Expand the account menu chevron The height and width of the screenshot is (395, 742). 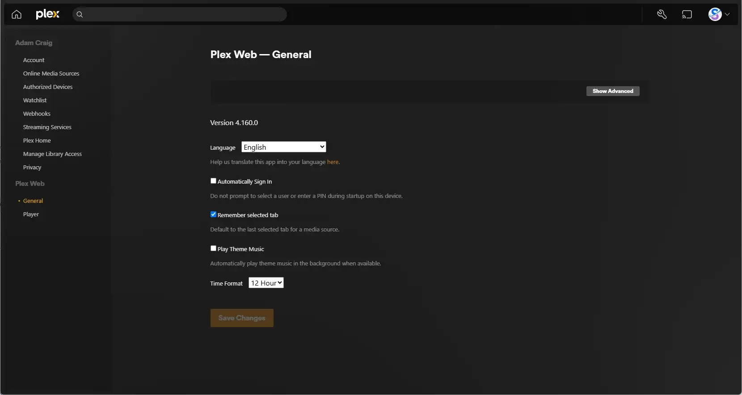coord(727,14)
